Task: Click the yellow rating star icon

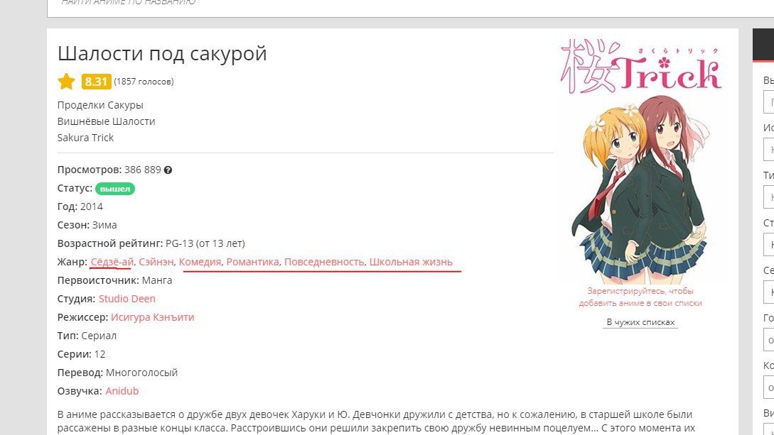Action: tap(66, 82)
